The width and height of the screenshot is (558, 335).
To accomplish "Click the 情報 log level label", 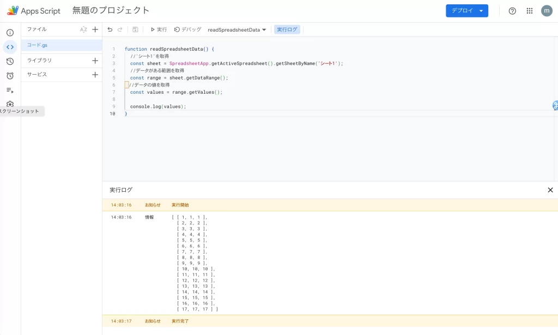I will 149,217.
